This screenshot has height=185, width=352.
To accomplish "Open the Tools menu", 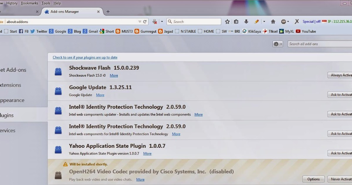I will coord(46,3).
